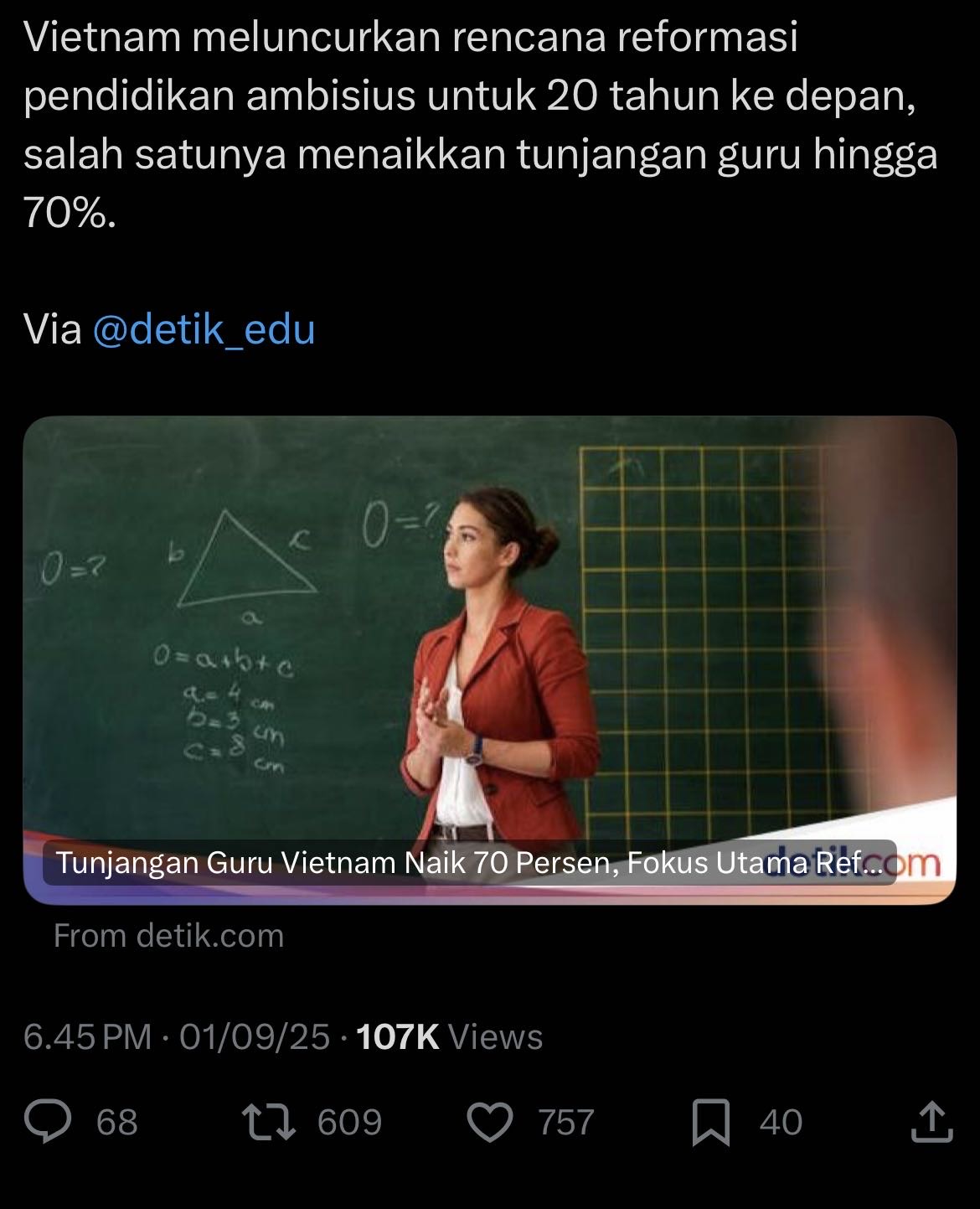This screenshot has width=980, height=1209.
Task: Open the share upload icon
Action: click(931, 1122)
